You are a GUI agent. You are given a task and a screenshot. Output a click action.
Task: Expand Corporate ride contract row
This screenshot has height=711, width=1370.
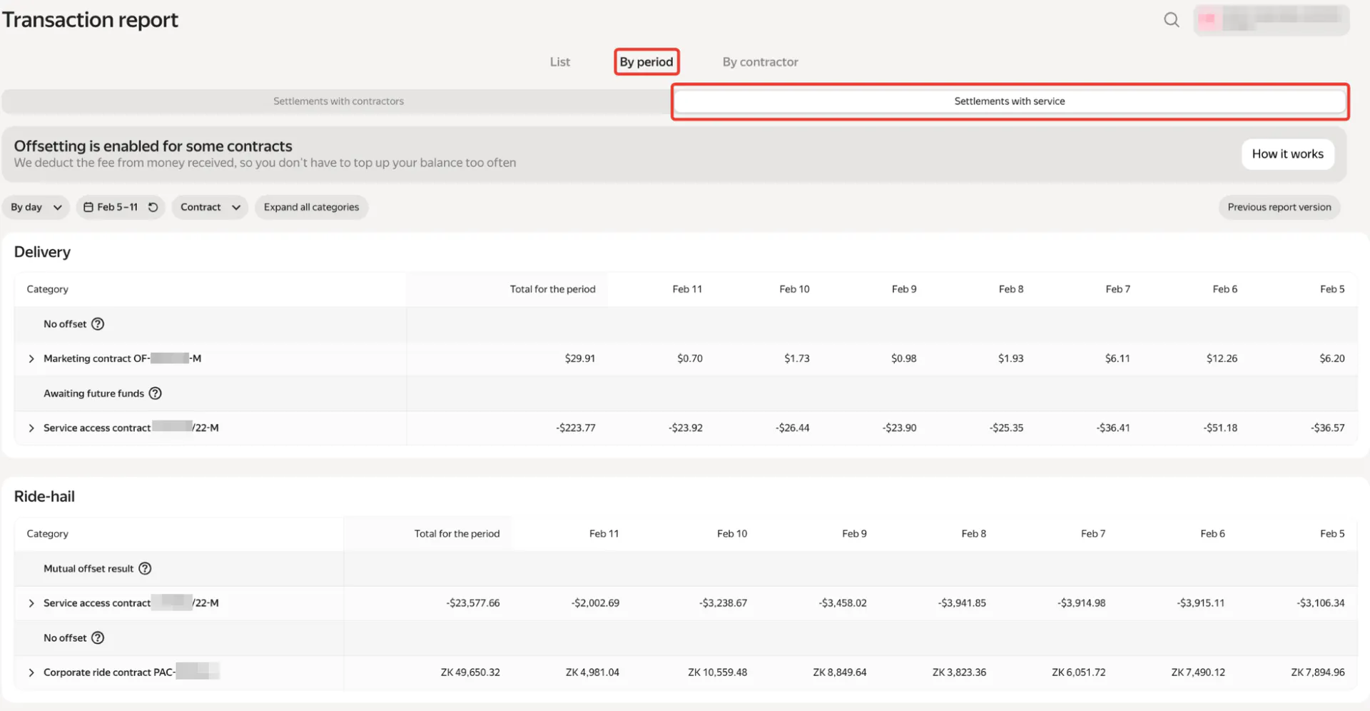tap(31, 672)
